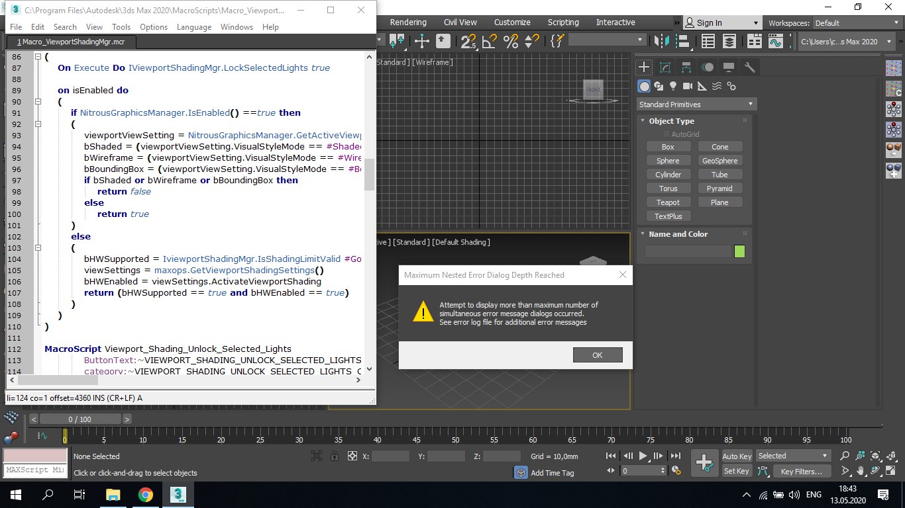Toggle the ribbon icon in main toolbar
905x508 pixels.
coord(754,42)
